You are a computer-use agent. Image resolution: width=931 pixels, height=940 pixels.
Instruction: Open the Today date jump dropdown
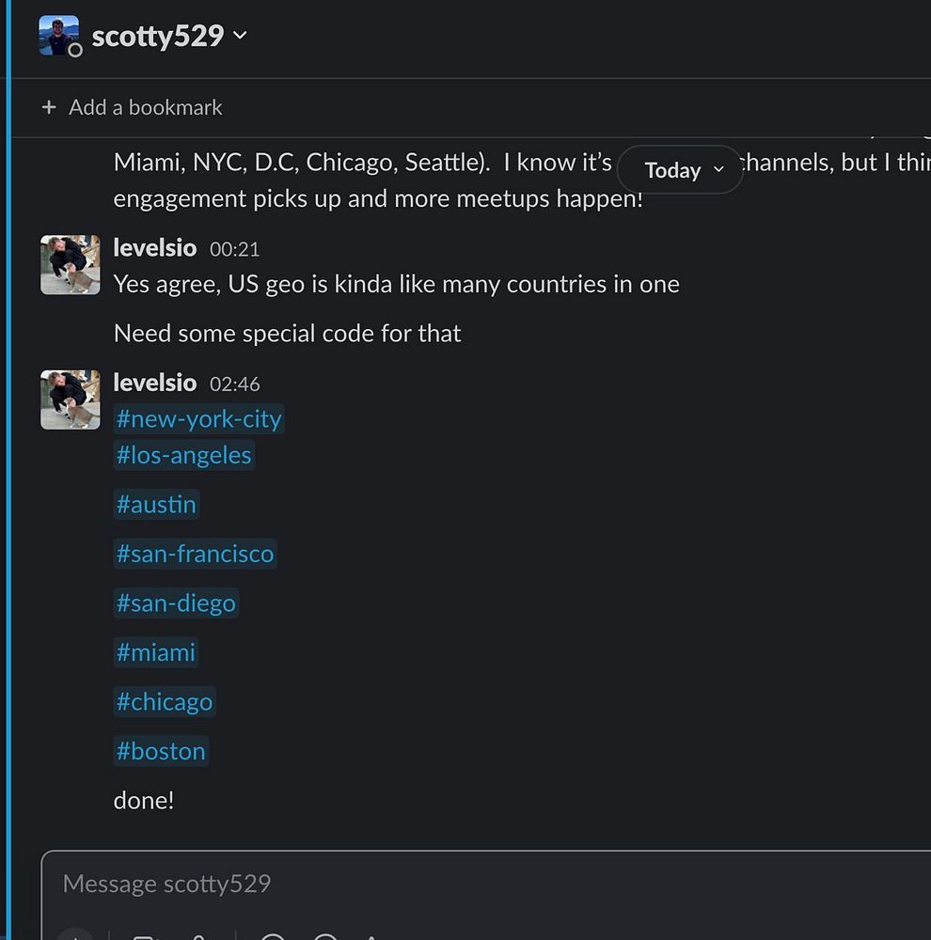click(x=680, y=169)
